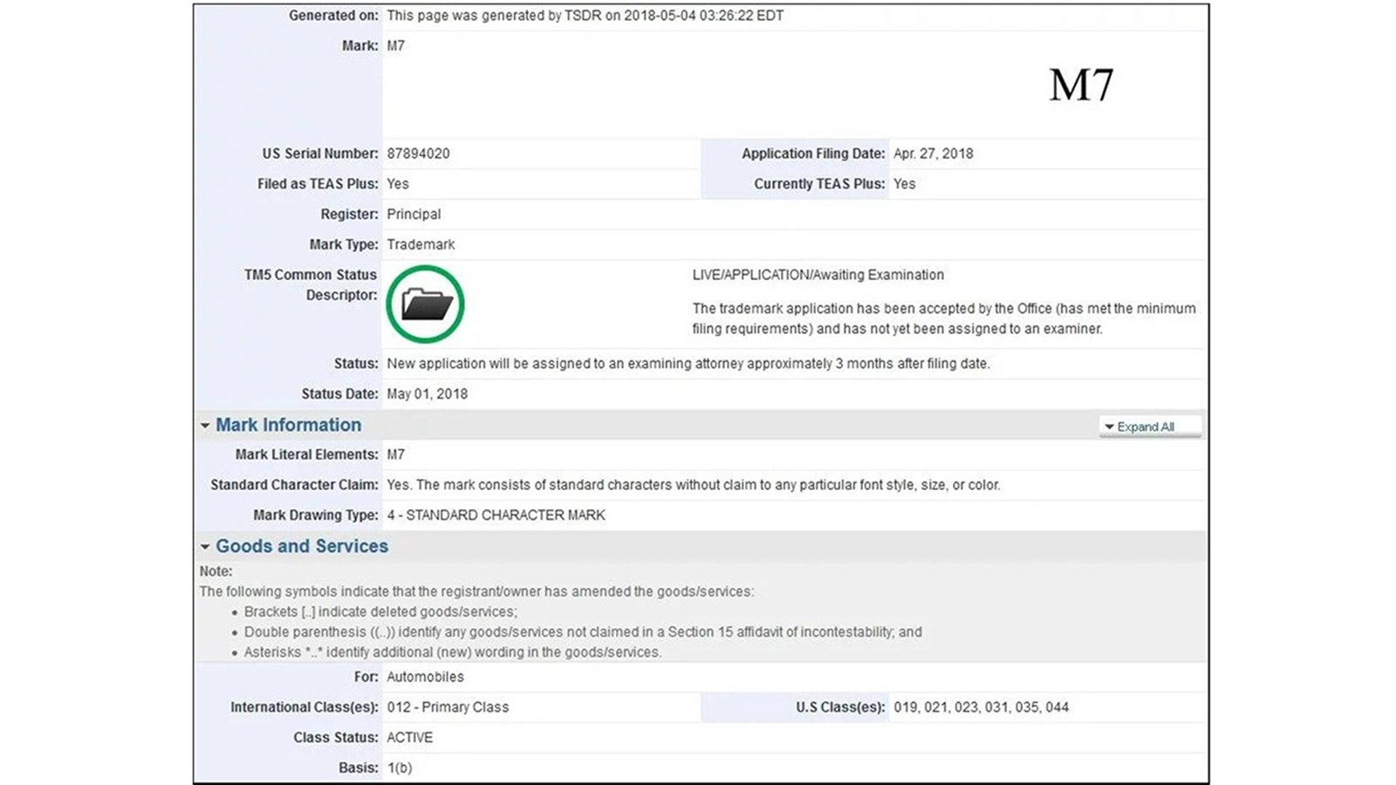Collapse the Mark Information section arrow
Image resolution: width=1396 pixels, height=785 pixels.
(205, 426)
